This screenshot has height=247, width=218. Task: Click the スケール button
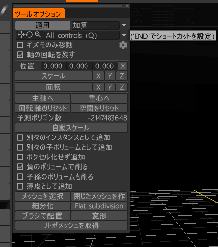(x=53, y=76)
